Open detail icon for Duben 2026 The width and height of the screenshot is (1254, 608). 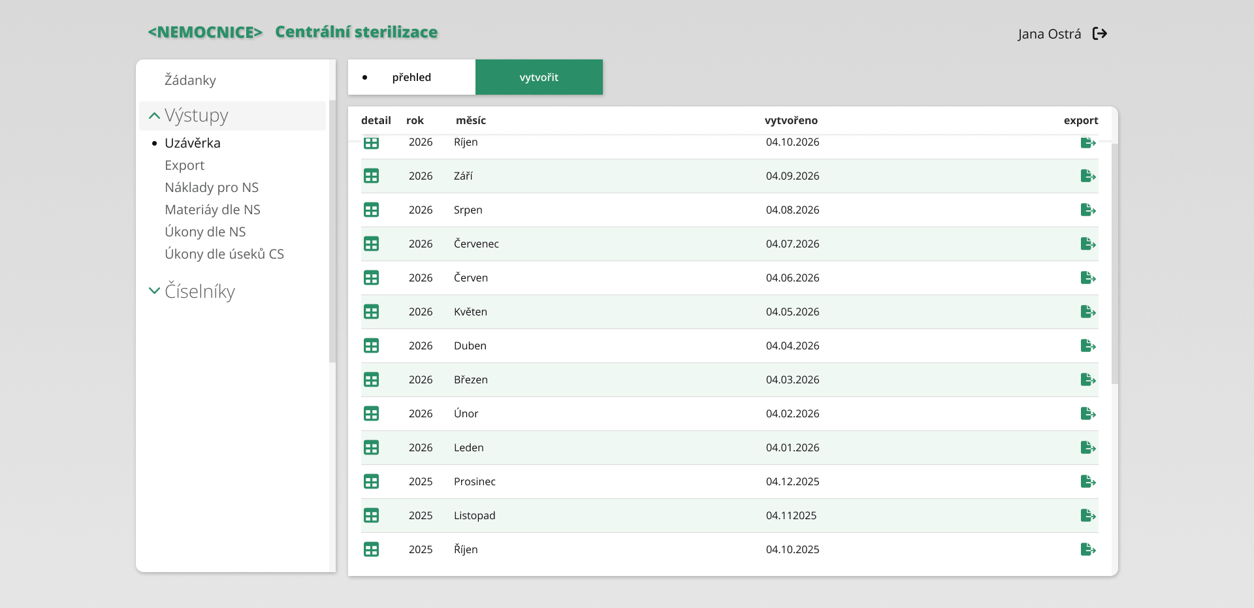pyautogui.click(x=371, y=345)
